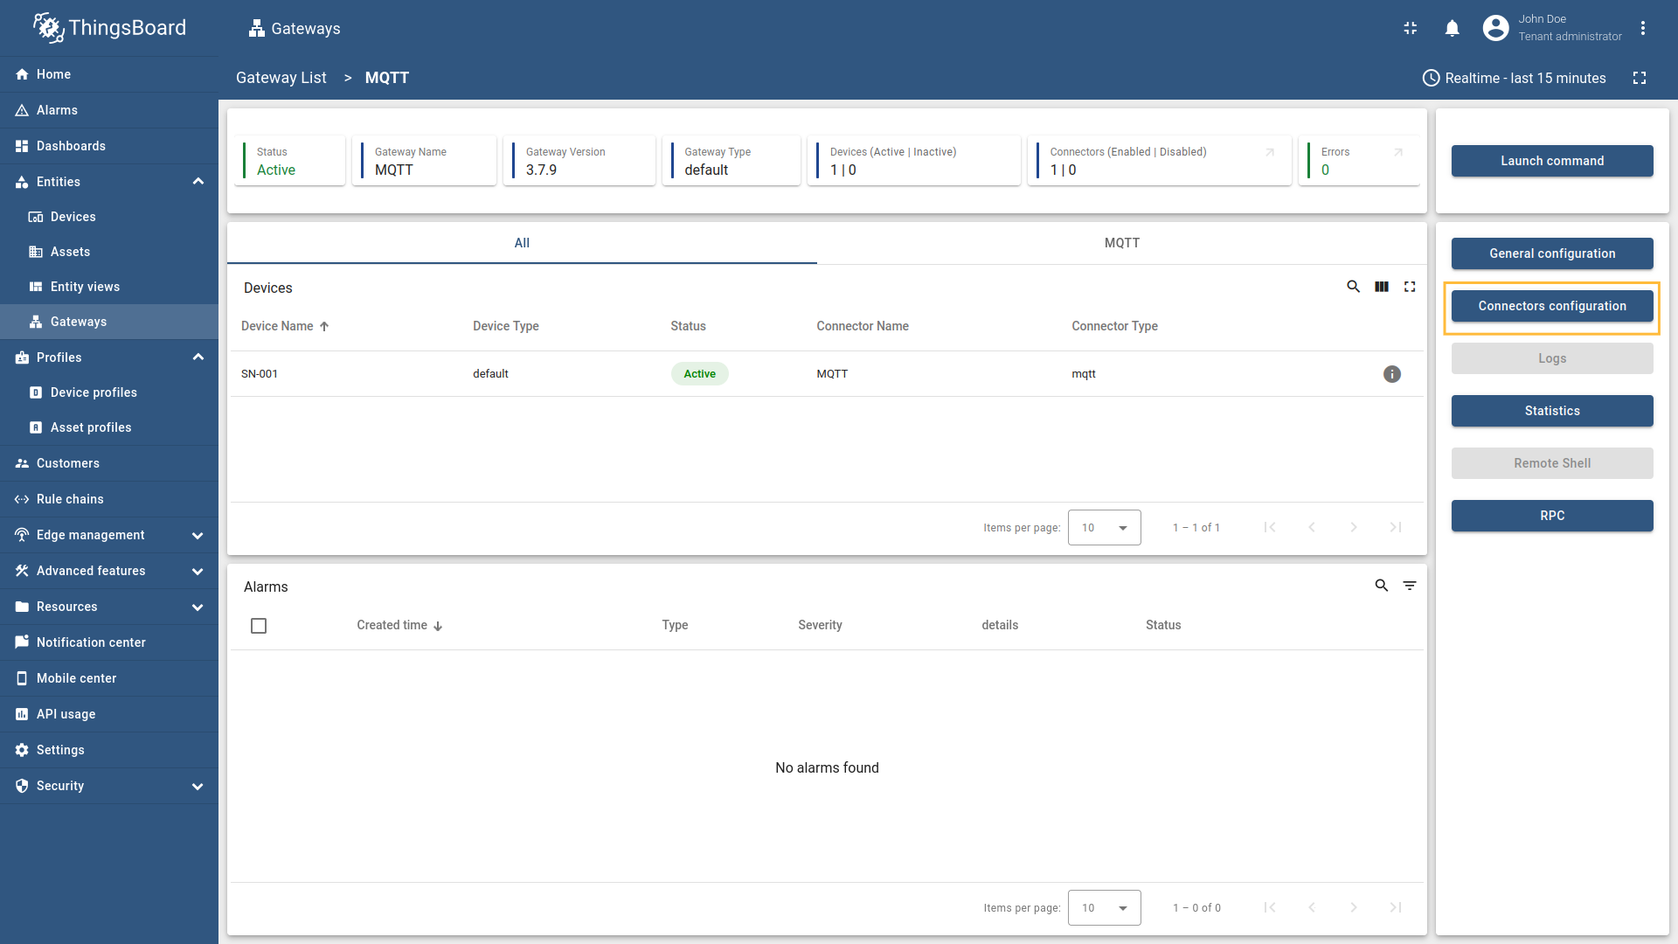Open the items per page dropdown in Devices panel
This screenshot has height=944, width=1678.
[x=1104, y=527]
